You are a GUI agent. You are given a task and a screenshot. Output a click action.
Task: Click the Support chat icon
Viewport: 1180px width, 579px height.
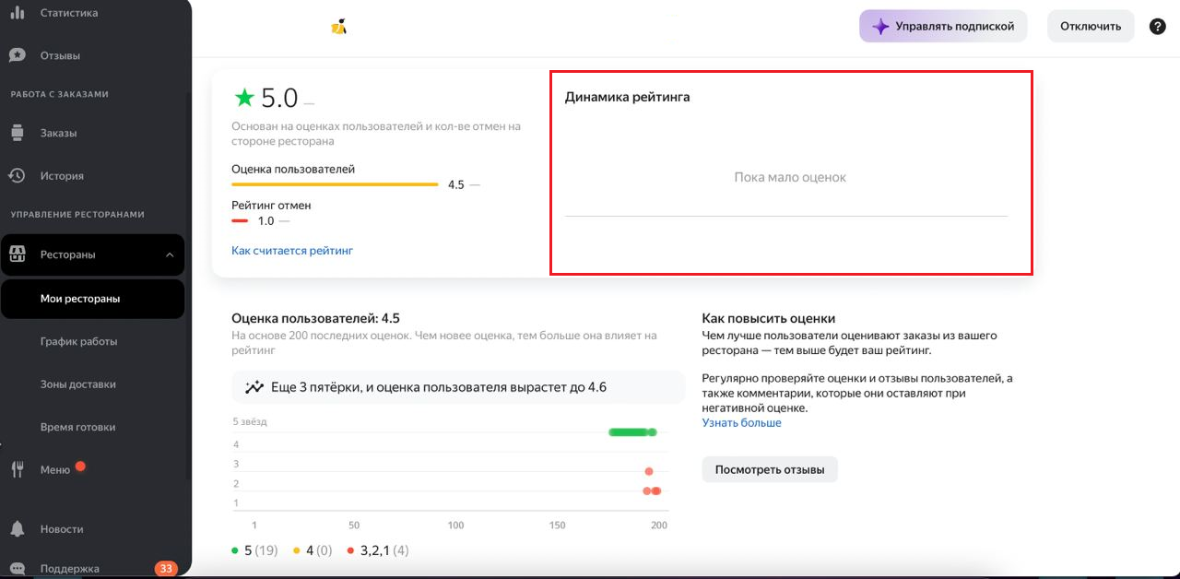[17, 568]
